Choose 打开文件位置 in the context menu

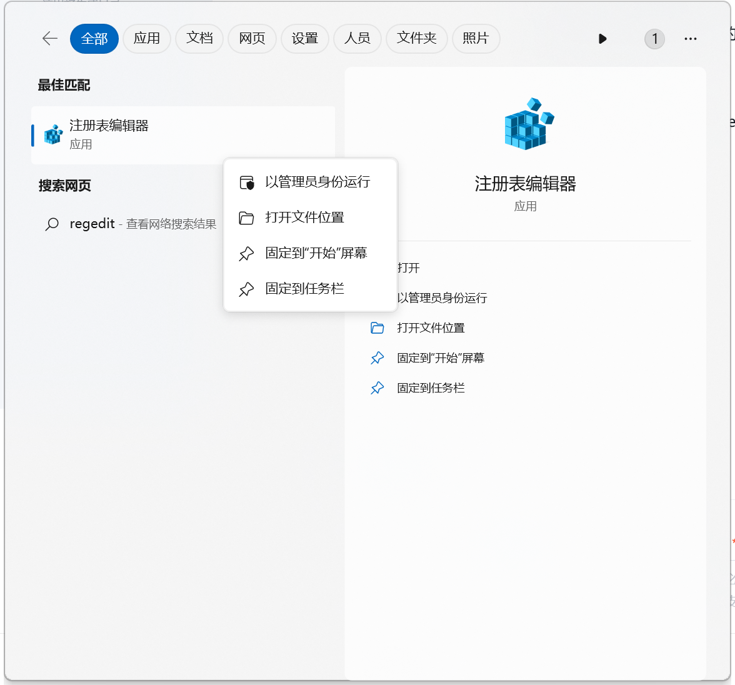pyautogui.click(x=310, y=217)
